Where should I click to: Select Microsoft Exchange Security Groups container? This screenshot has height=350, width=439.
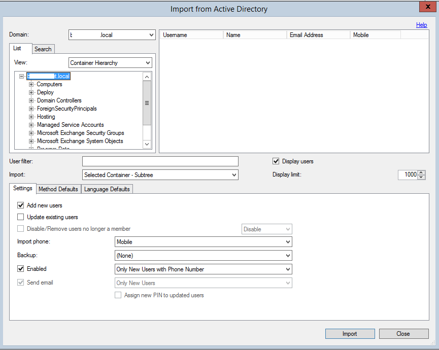(x=80, y=133)
